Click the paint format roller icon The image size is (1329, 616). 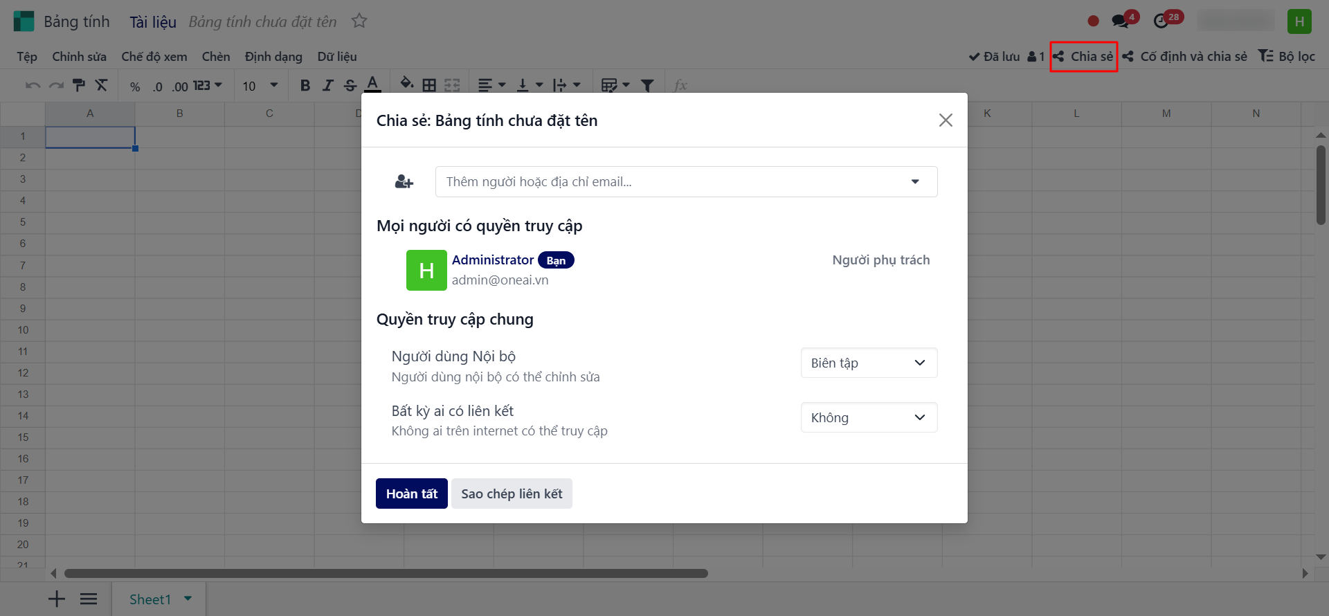(x=79, y=85)
